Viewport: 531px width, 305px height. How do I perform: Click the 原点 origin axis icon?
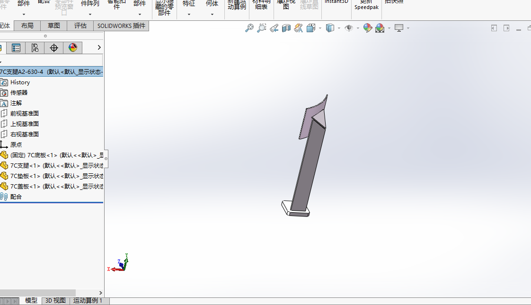(x=4, y=145)
